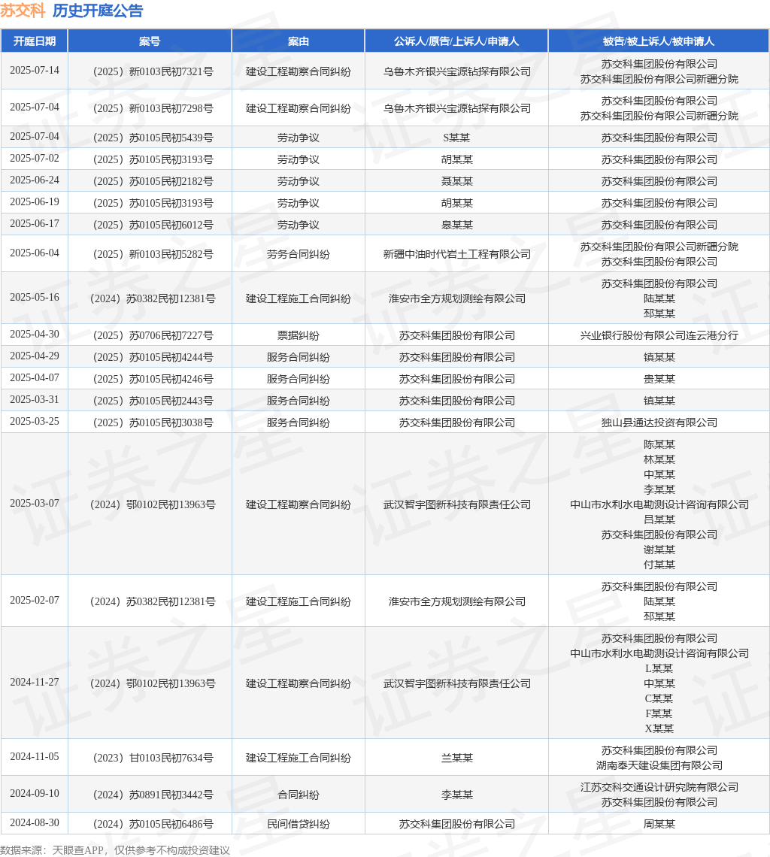
Task: Click case number (2025)苏0105民初2182号
Action: pyautogui.click(x=153, y=181)
